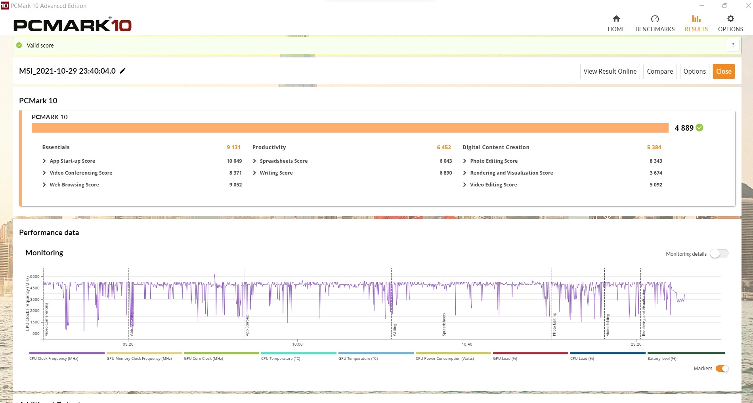
Task: Expand Rendering and Visualization Score
Action: pos(464,173)
